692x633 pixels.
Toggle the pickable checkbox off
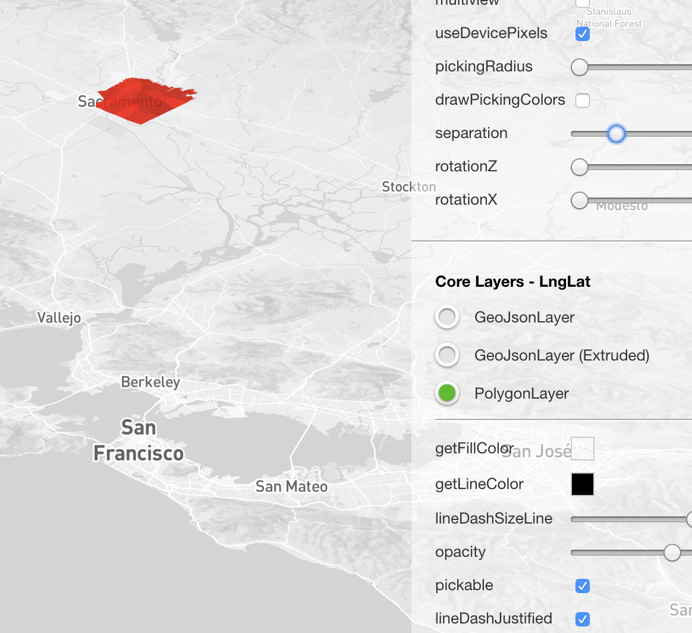[583, 586]
